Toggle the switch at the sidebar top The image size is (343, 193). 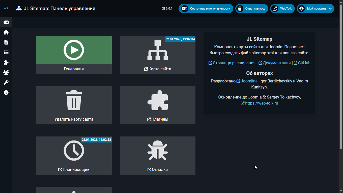(x=6, y=22)
